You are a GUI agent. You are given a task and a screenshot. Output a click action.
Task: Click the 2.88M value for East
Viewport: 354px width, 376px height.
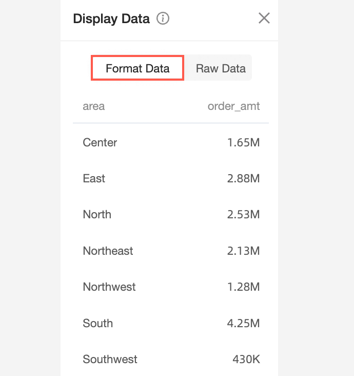tap(244, 178)
